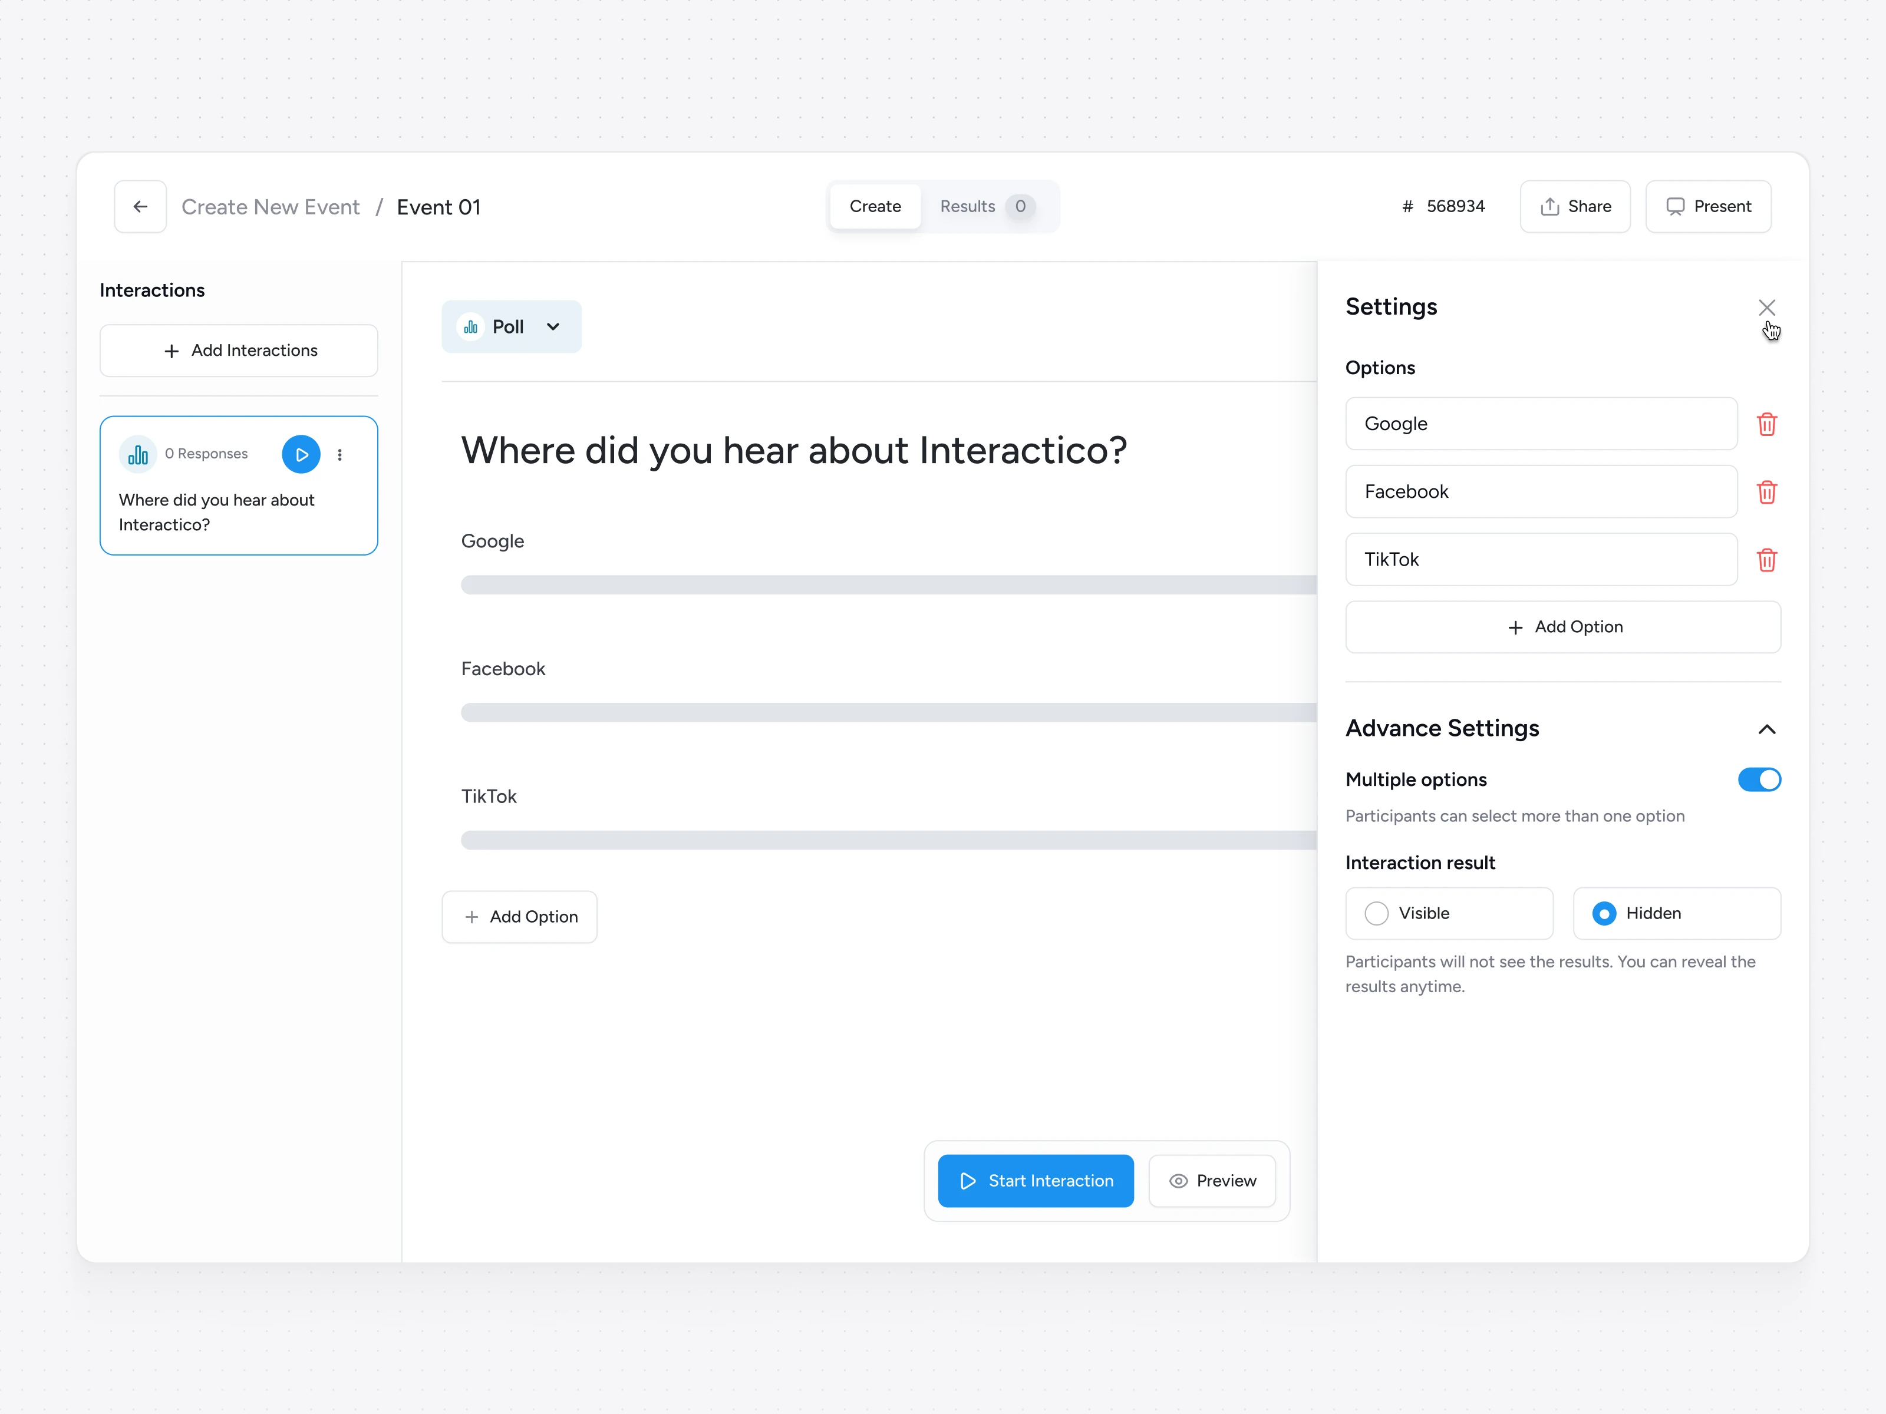This screenshot has width=1886, height=1414.
Task: Click the Add Interactions button
Action: [239, 351]
